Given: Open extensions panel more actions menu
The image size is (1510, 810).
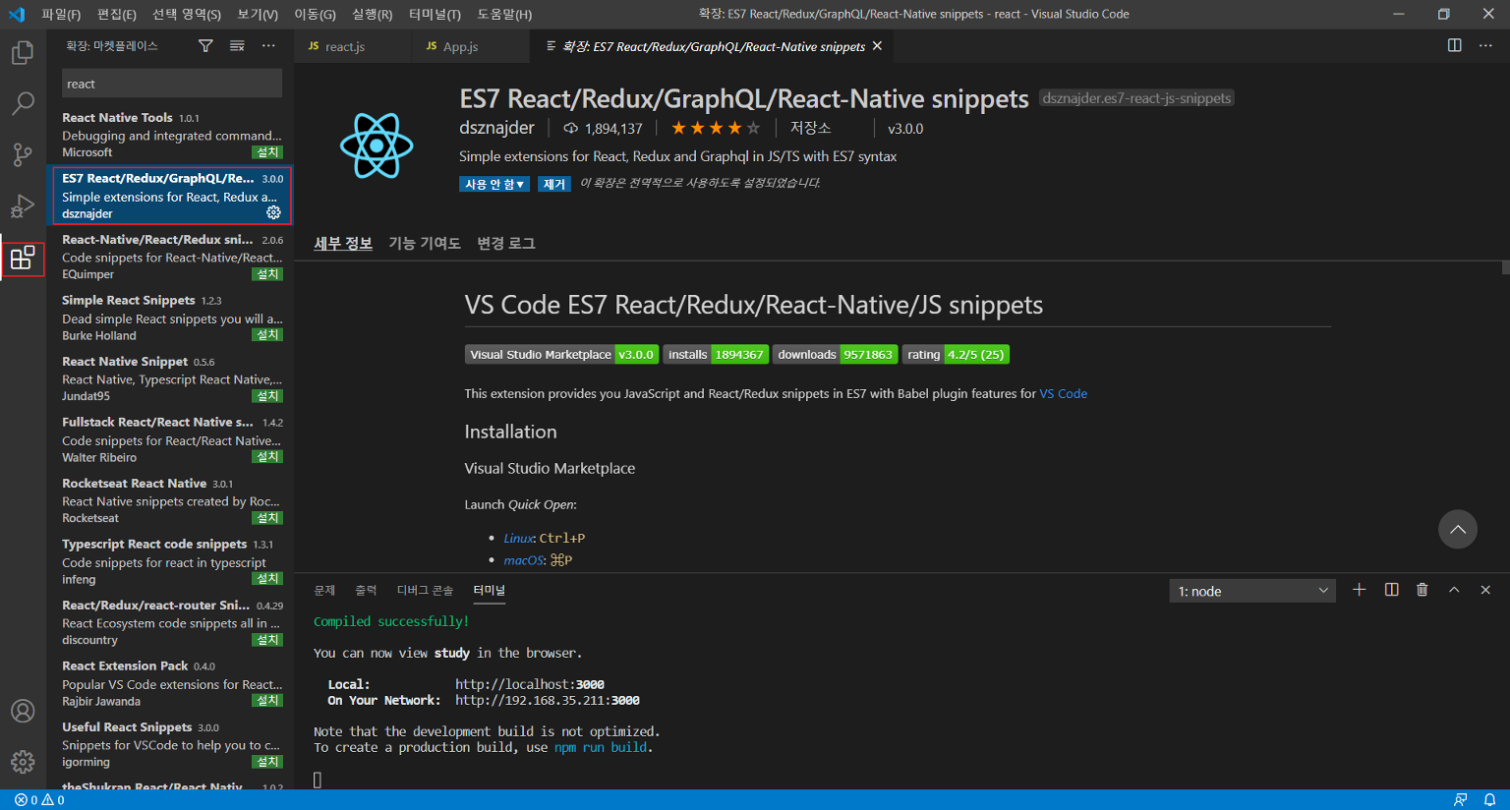Looking at the screenshot, I should click(268, 46).
